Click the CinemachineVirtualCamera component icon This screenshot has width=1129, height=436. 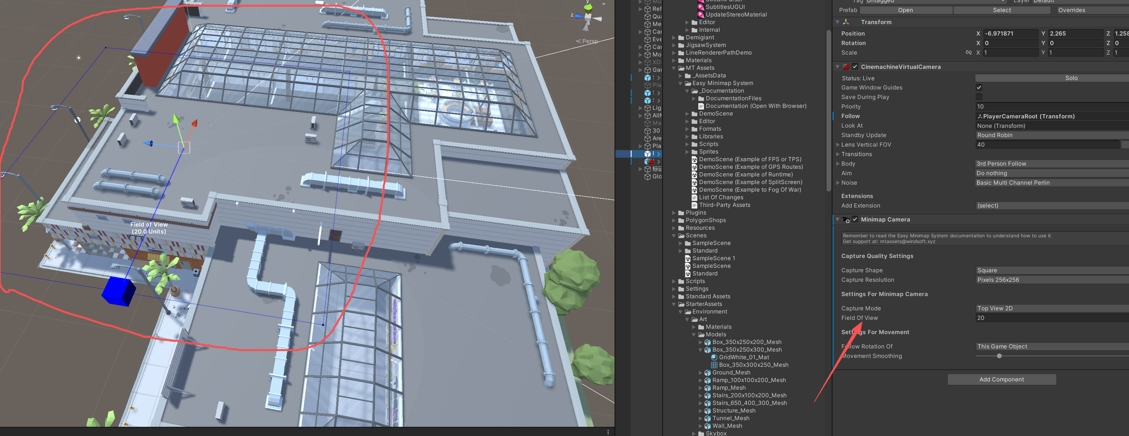coord(846,67)
